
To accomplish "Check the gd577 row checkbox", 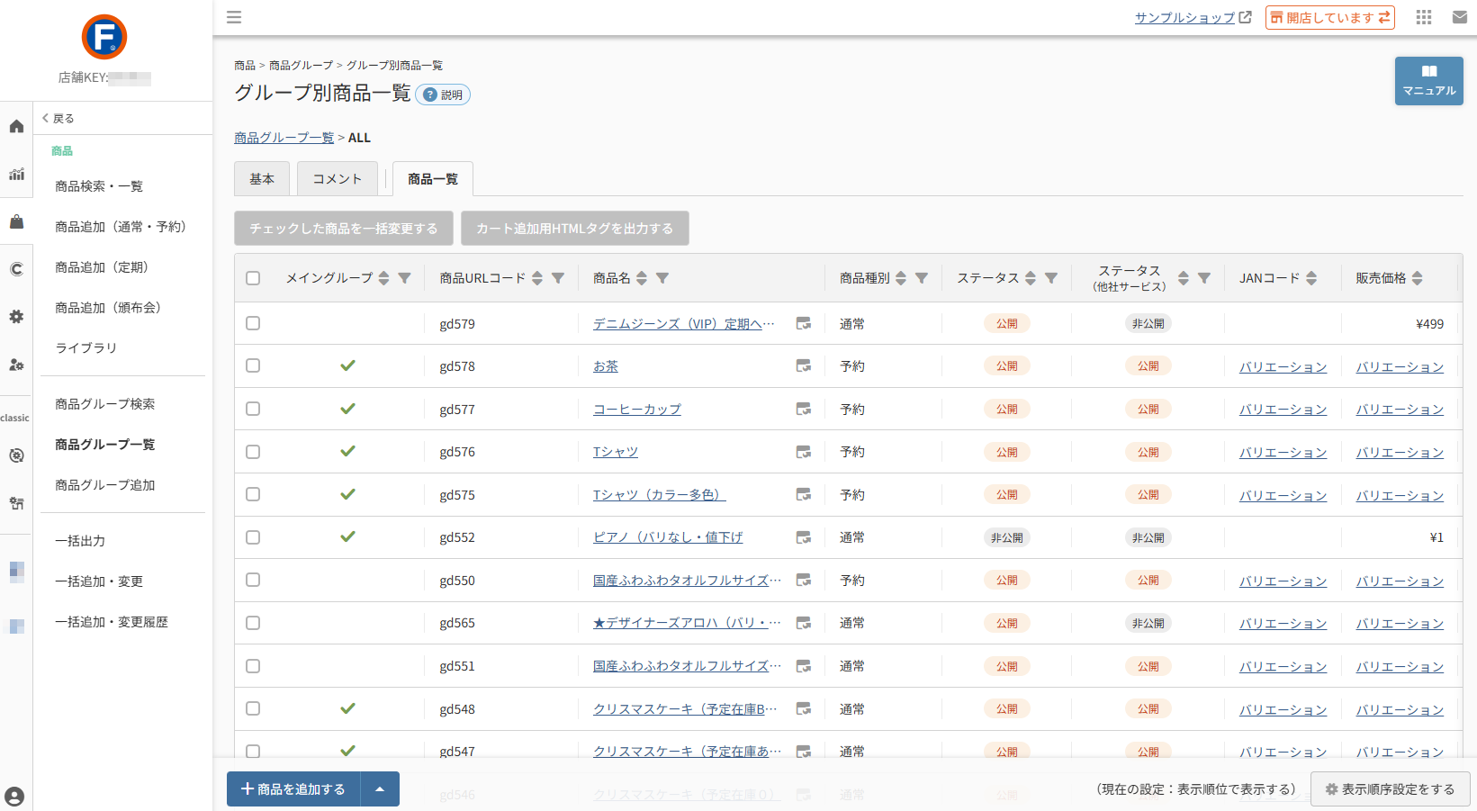I will [253, 409].
